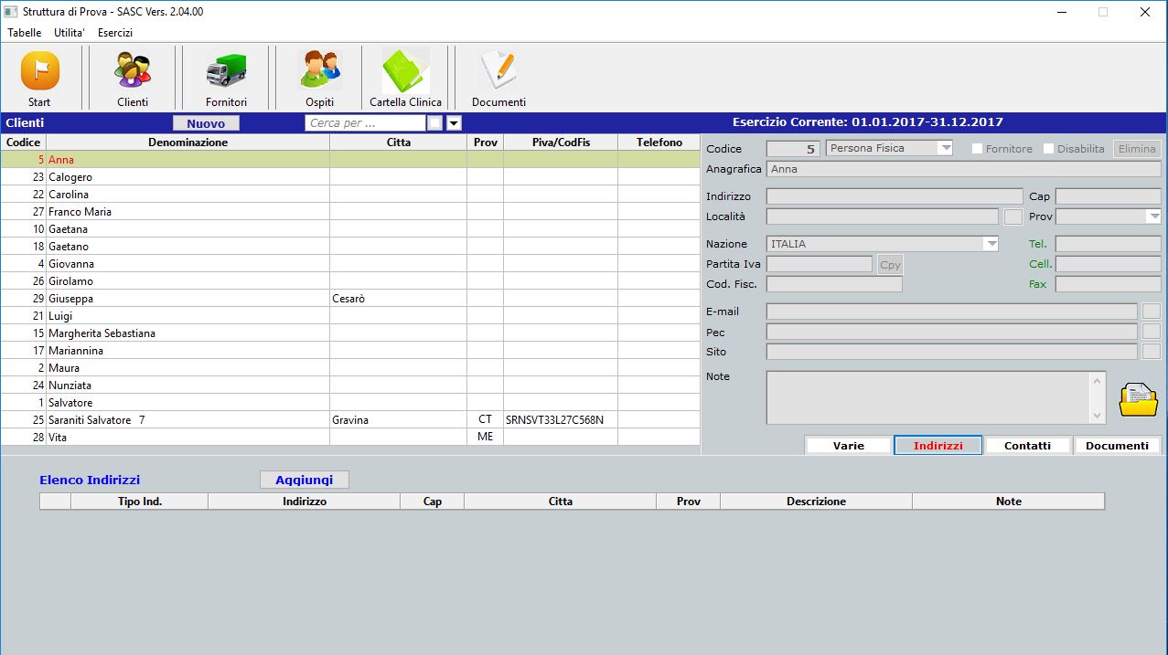Click the Start flag icon
Viewport: 1168px width, 655px height.
(39, 71)
